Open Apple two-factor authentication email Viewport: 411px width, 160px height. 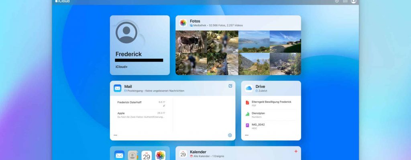click(x=141, y=115)
